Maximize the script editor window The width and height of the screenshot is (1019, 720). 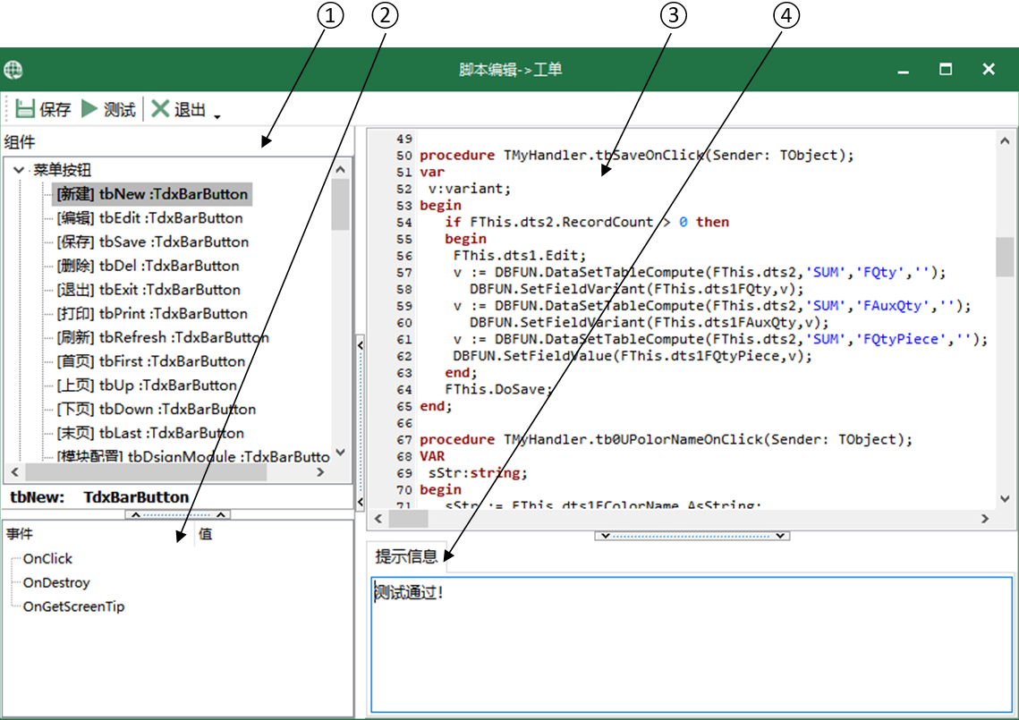coord(946,70)
